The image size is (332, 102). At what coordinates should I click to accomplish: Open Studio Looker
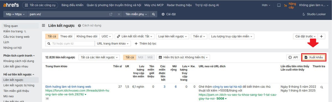(314, 14)
